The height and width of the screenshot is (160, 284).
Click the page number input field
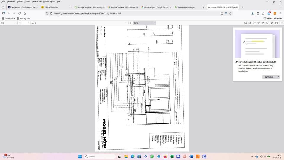(x=26, y=23)
